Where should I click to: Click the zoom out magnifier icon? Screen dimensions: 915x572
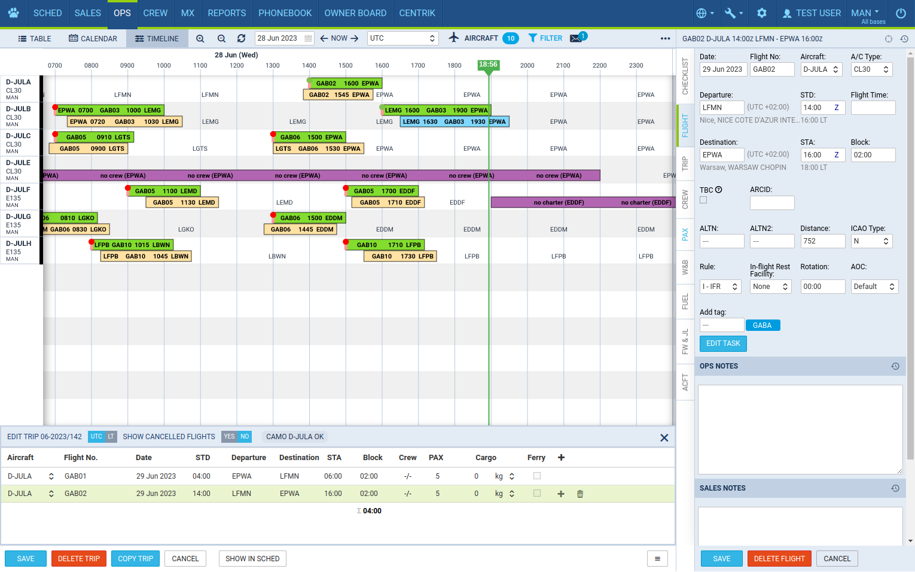coord(221,38)
